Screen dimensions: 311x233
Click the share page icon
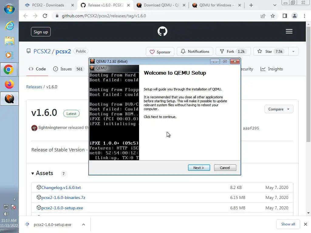(x=263, y=16)
